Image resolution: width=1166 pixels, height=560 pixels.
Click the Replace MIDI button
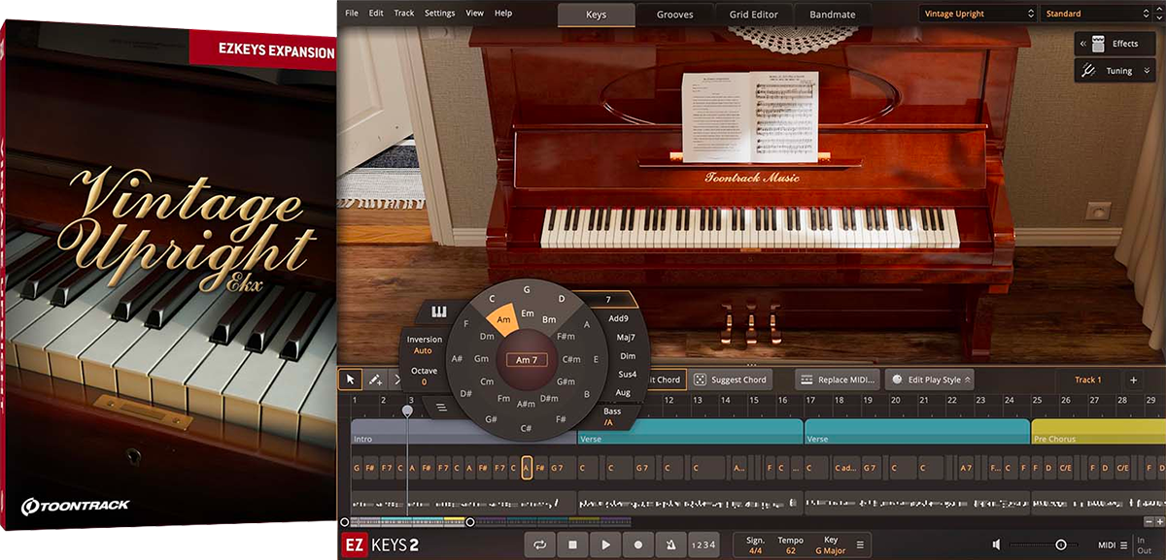[839, 379]
